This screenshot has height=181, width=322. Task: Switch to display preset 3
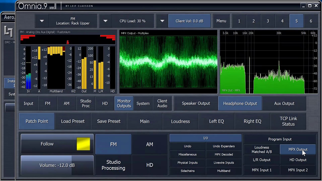268,21
